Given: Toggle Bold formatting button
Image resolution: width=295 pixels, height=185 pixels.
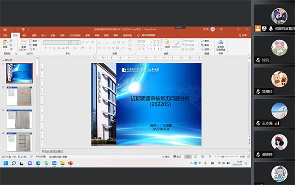Looking at the screenshot, I should point(45,48).
